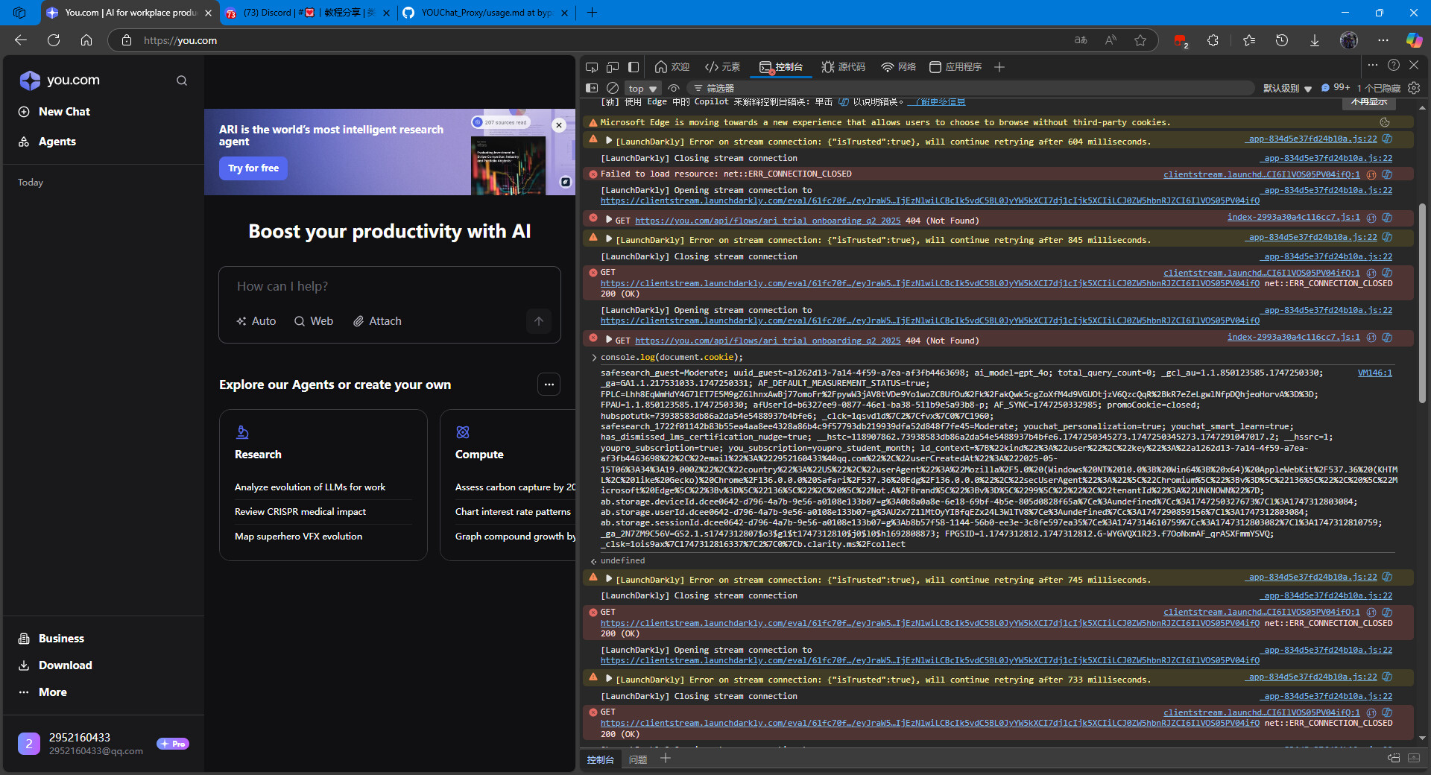This screenshot has width=1431, height=775.
Task: Toggle the console sidebar panel icon
Action: click(x=592, y=88)
